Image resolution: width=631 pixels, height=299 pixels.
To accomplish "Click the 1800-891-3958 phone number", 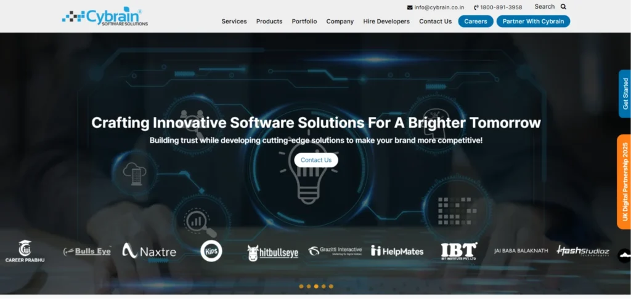I will 501,7.
